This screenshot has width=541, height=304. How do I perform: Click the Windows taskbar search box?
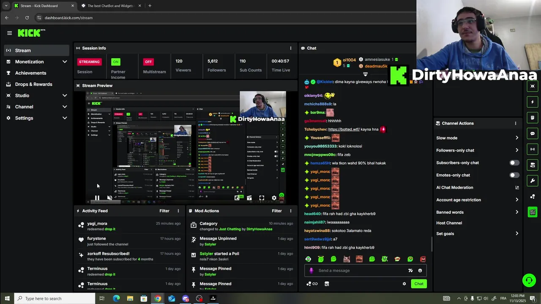(55, 299)
